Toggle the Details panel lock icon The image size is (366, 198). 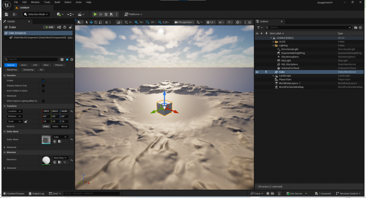coord(70,27)
